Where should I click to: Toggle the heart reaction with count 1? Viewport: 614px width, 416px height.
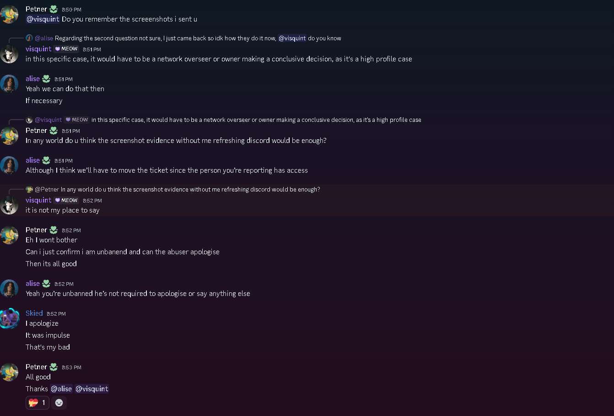[x=38, y=403]
